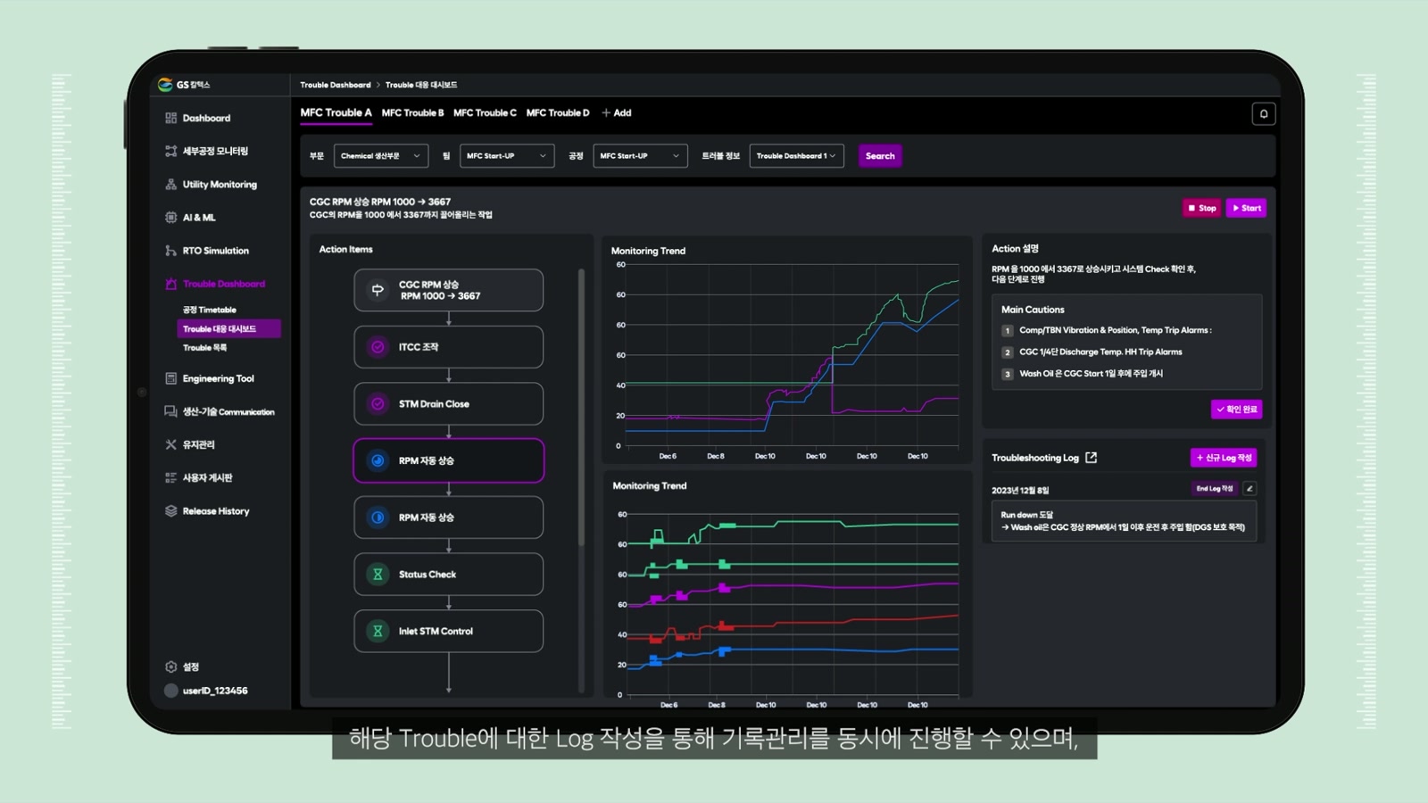This screenshot has width=1428, height=803.
Task: Click the userID_123456 avatar icon
Action: (x=170, y=691)
